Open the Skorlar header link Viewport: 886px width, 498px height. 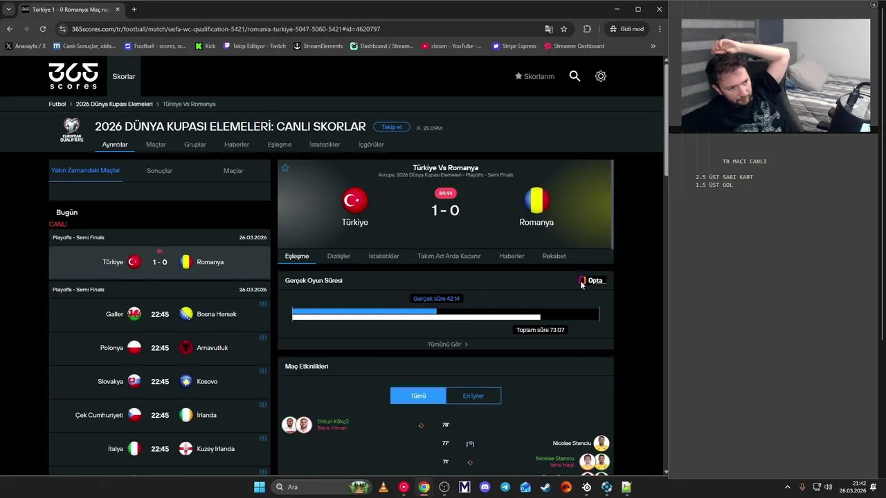point(124,76)
